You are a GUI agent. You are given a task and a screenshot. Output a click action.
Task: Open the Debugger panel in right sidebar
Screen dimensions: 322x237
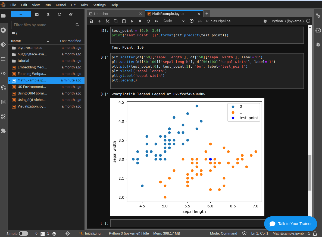pyautogui.click(x=318, y=45)
